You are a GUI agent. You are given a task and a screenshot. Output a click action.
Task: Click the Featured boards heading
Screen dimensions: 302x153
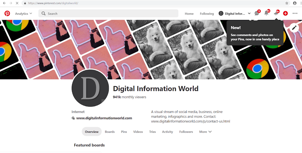[89, 145]
